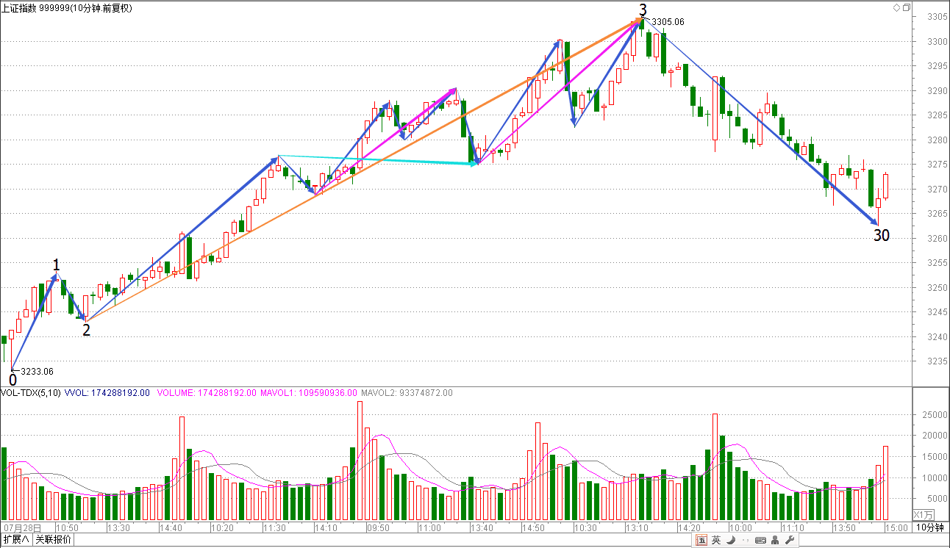The width and height of the screenshot is (950, 548).
Task: Click the 3305 price axis label
Action: 938,17
